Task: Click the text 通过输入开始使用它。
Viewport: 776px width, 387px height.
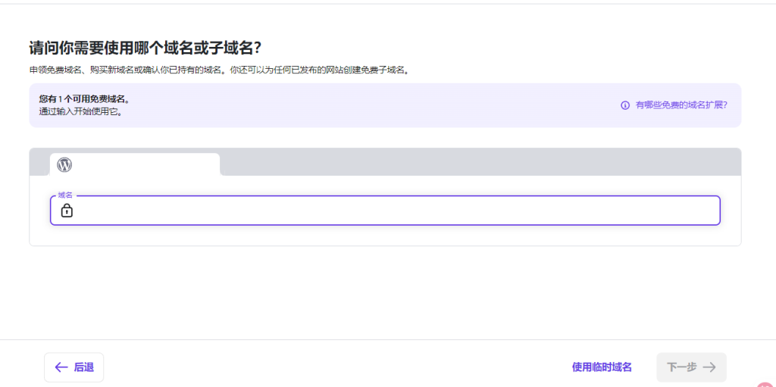Action: click(x=80, y=111)
